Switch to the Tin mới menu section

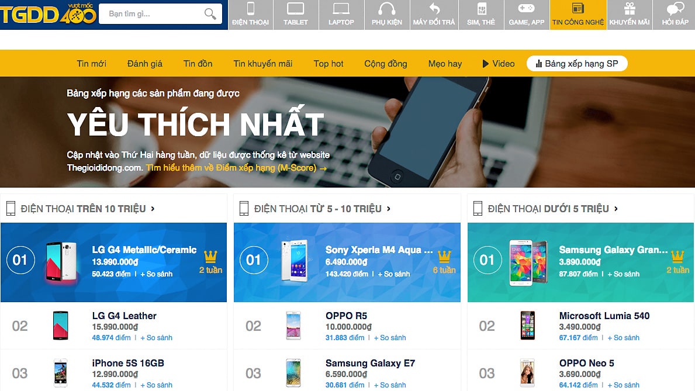coord(91,63)
